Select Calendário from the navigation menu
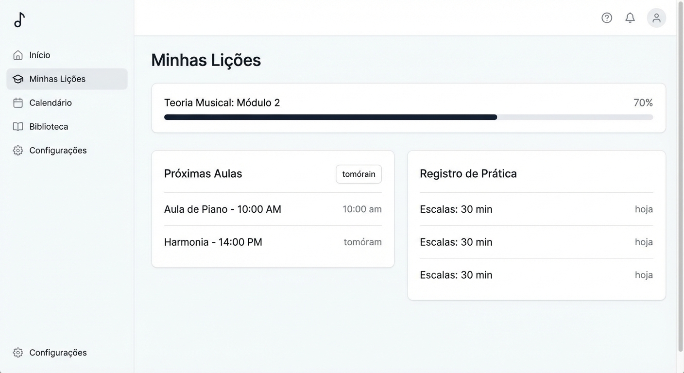684x373 pixels. 50,102
